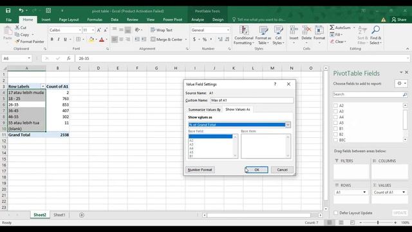
Task: Open the Format cells menu icon
Action: [319, 31]
